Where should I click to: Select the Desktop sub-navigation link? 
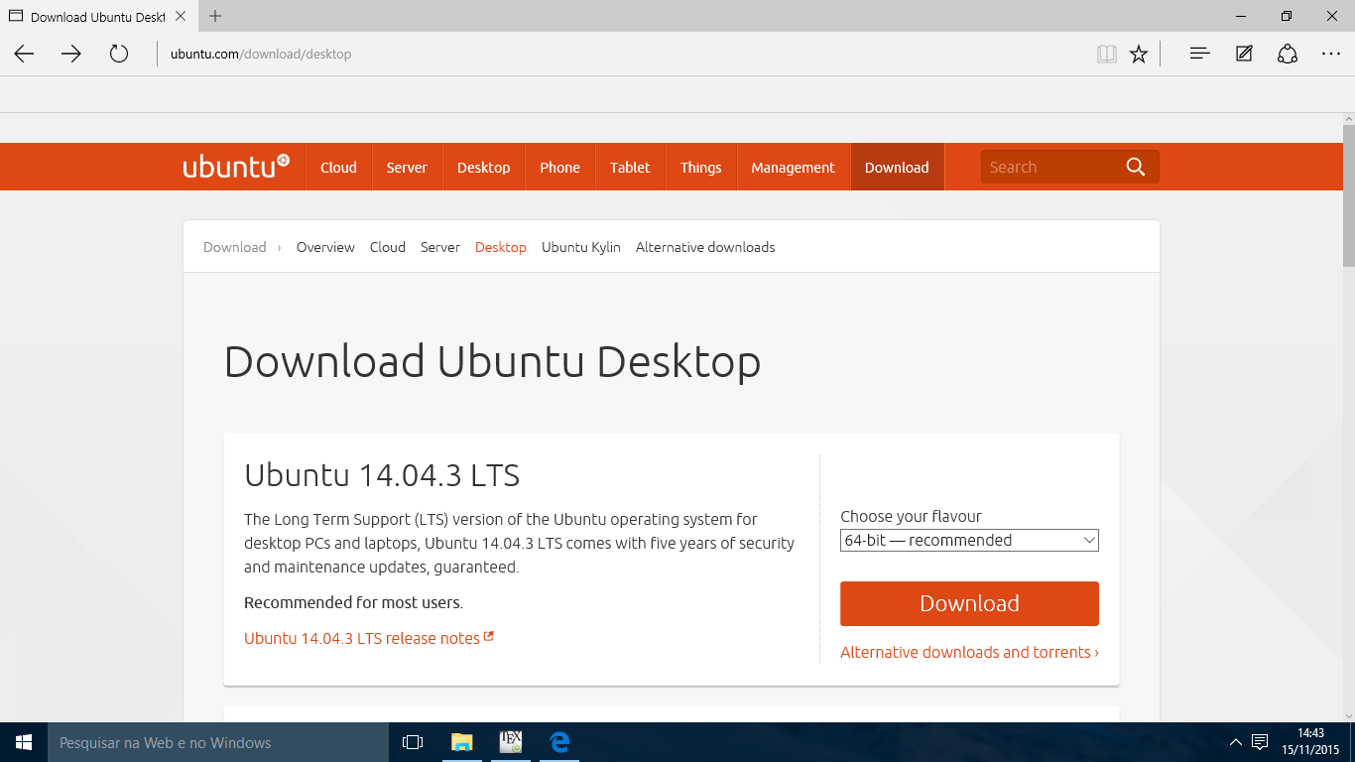coord(501,247)
